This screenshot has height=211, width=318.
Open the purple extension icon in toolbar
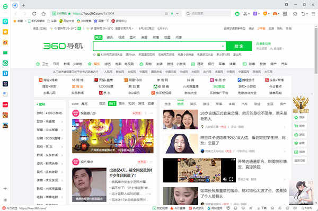coord(255,14)
